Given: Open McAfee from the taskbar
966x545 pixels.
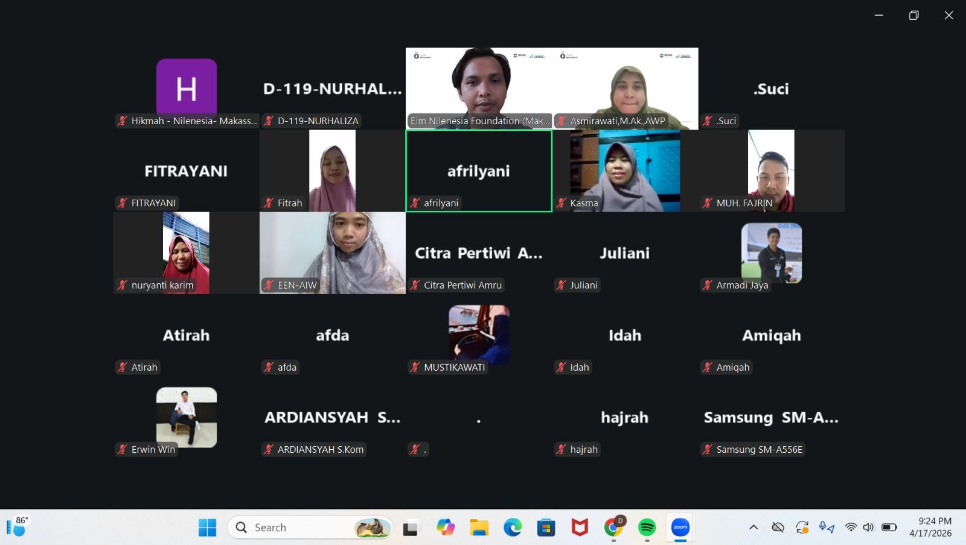Looking at the screenshot, I should (x=580, y=528).
